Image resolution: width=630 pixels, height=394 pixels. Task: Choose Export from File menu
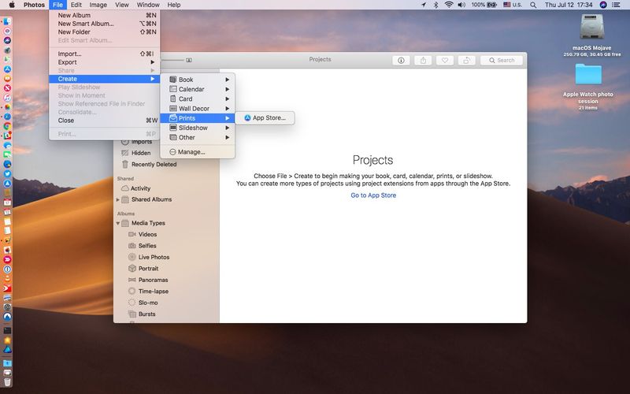pos(105,62)
